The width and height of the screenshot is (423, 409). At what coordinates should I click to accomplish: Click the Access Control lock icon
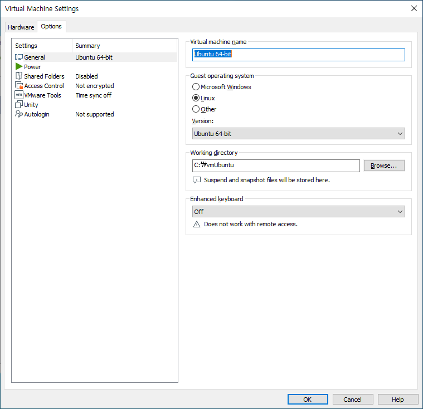[19, 85]
